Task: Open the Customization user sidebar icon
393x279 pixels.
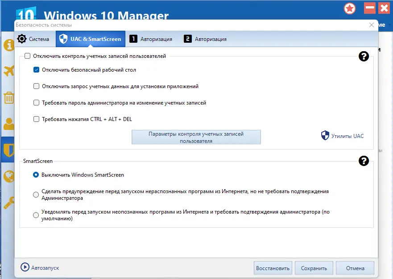Action: point(9,124)
